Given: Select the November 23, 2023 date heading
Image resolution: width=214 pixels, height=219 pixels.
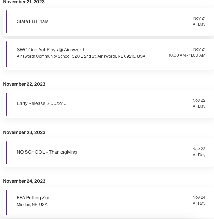Looking at the screenshot, I should point(24,132).
